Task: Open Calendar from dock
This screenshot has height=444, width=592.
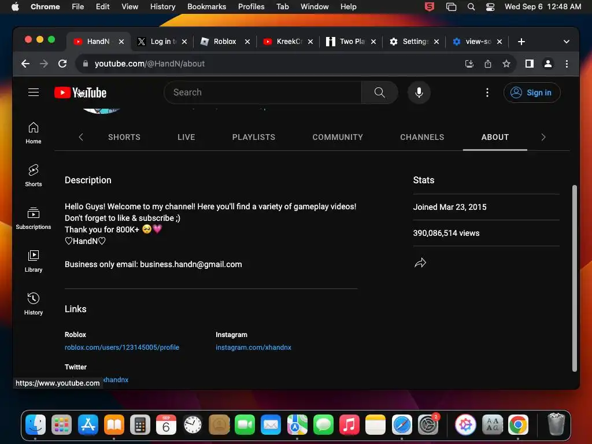Action: [166, 425]
